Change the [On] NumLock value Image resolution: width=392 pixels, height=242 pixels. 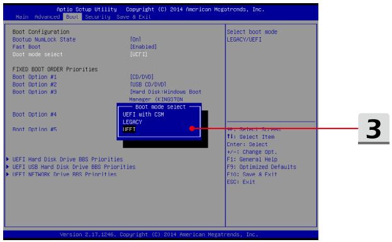135,40
